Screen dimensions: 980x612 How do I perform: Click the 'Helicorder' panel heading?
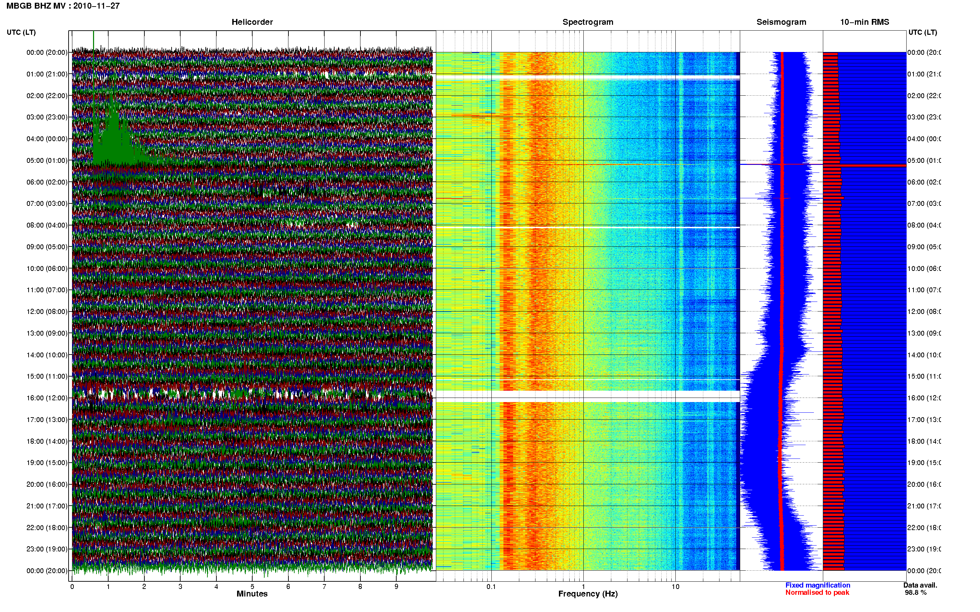coord(252,22)
